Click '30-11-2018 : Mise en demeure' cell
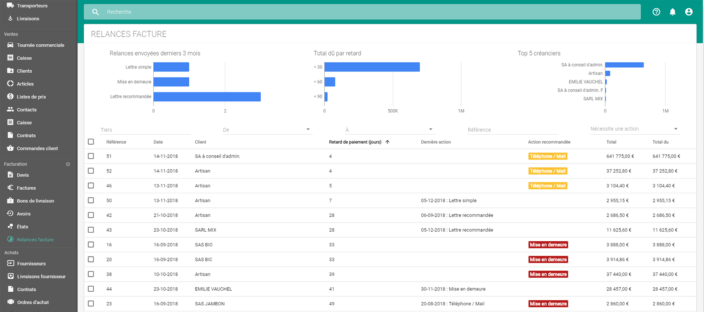The width and height of the screenshot is (704, 312). [x=453, y=289]
